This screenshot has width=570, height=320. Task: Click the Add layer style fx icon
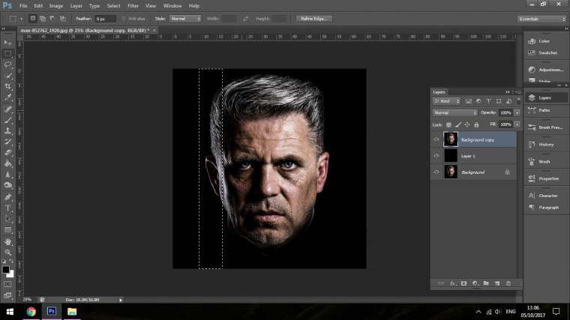point(452,283)
